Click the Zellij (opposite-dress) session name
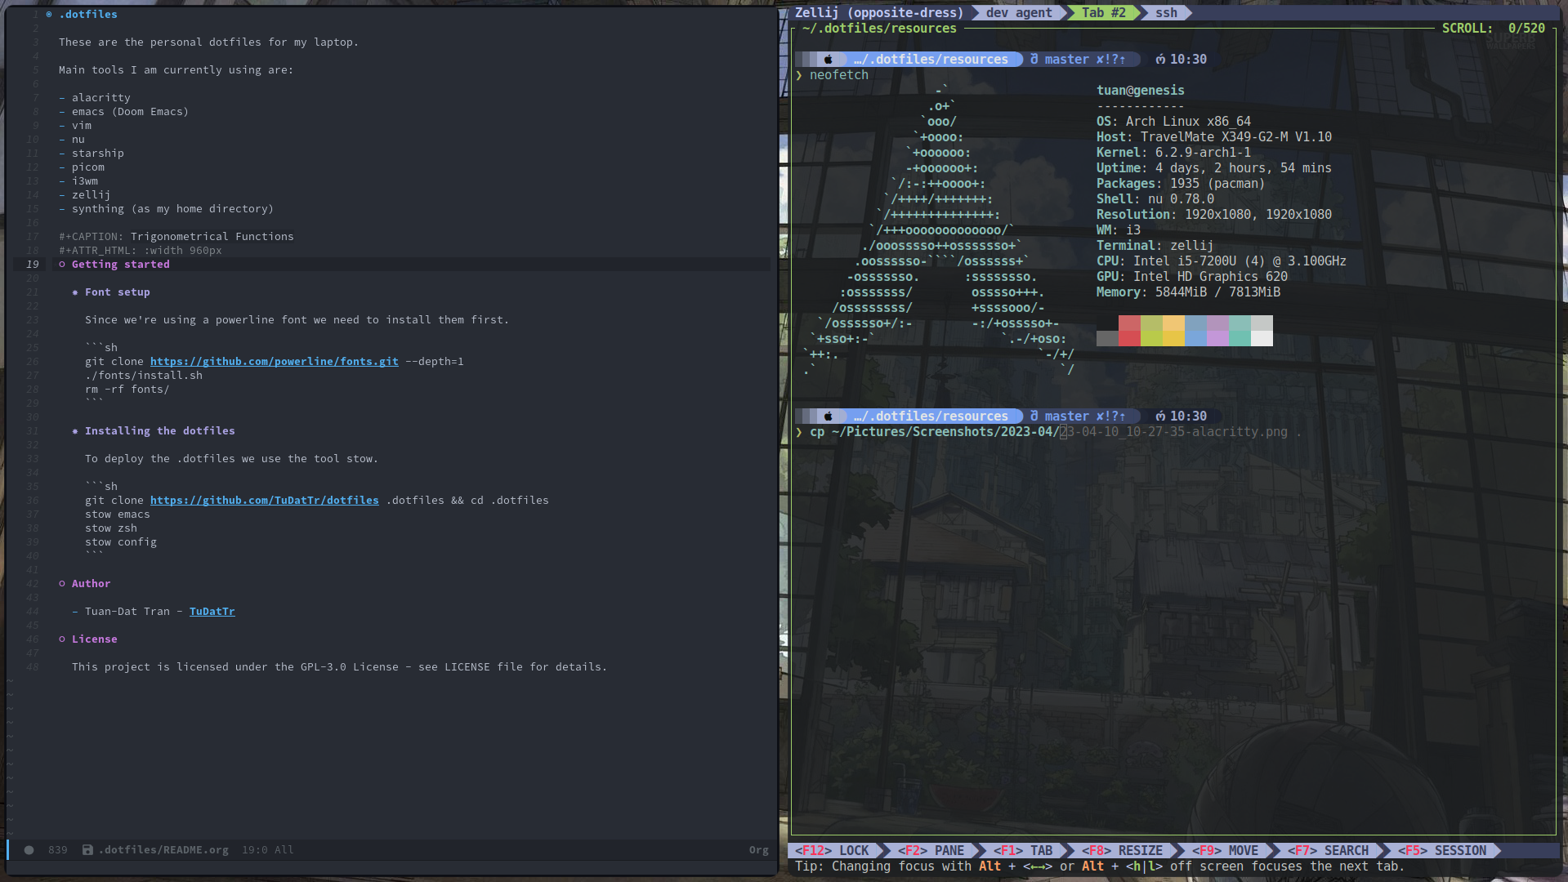Image resolution: width=1568 pixels, height=882 pixels. tap(879, 13)
